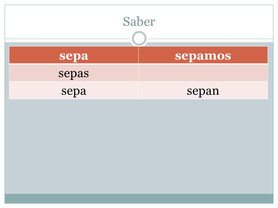
Task: Click the "Saber" slide title
Action: [139, 22]
